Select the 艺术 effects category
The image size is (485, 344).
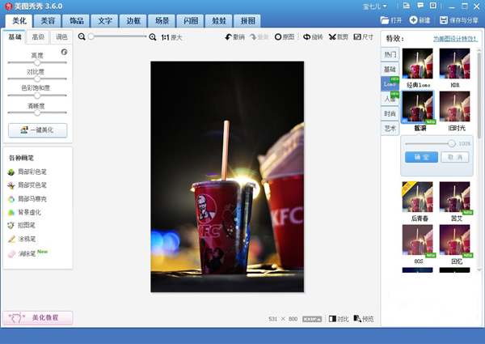[x=390, y=128]
